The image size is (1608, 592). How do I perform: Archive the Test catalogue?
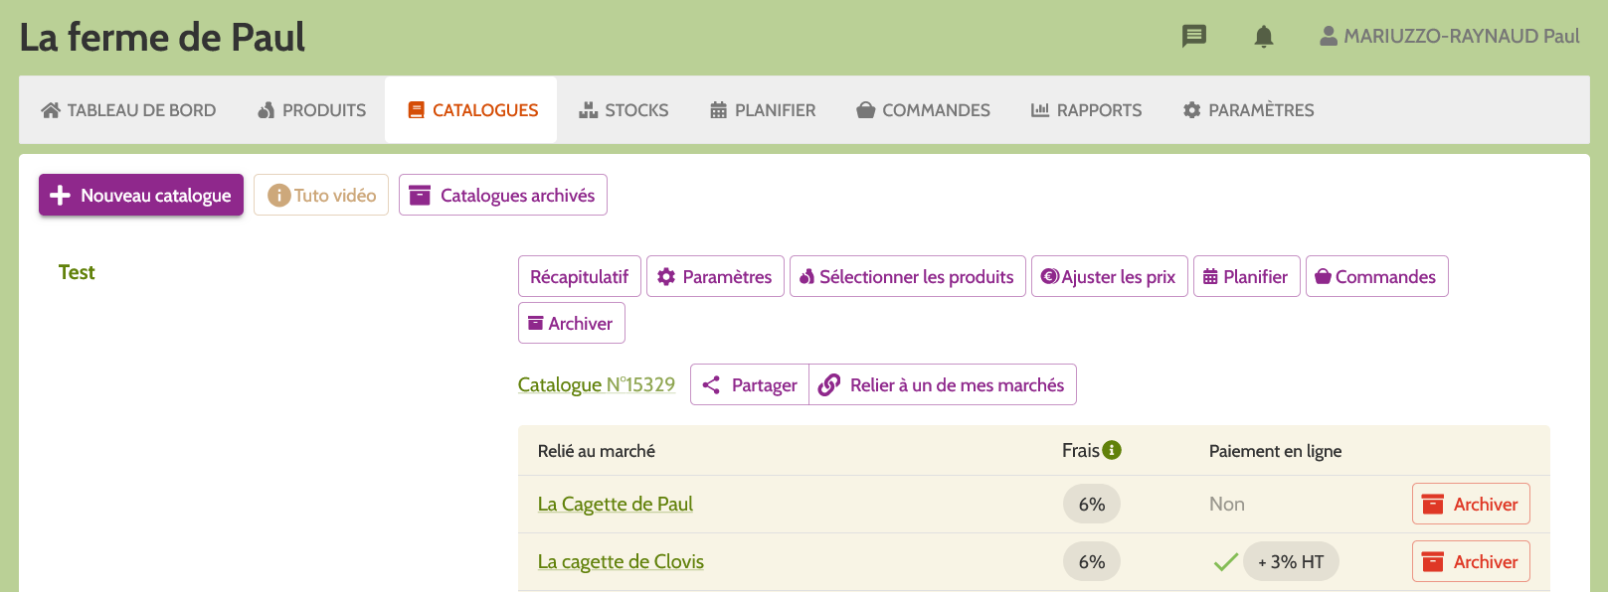click(x=572, y=324)
